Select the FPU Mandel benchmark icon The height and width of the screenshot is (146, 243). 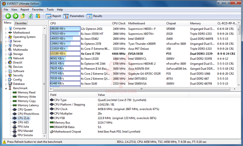click(15, 131)
